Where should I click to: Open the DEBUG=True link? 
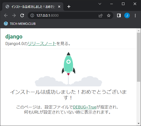click(x=85, y=107)
